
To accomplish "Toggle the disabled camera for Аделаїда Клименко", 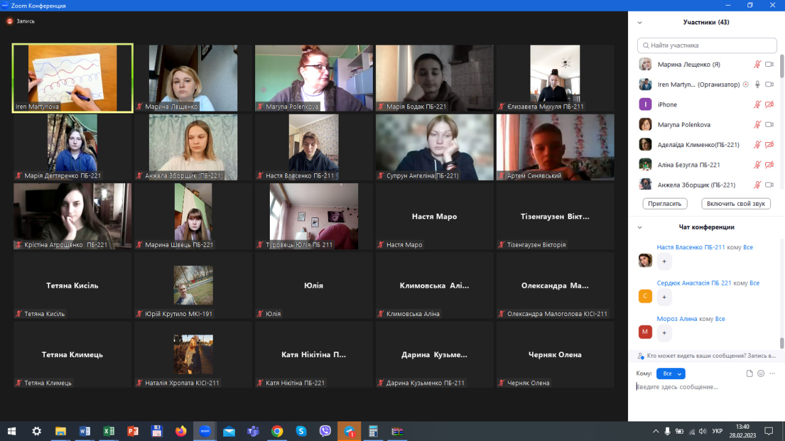I will (x=769, y=145).
